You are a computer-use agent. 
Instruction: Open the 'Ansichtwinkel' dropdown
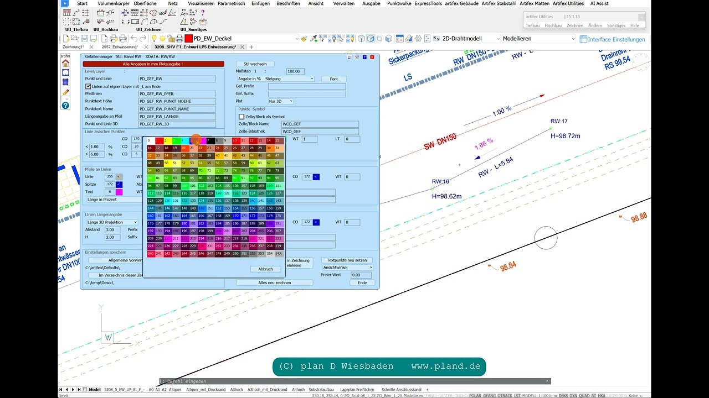pos(348,268)
